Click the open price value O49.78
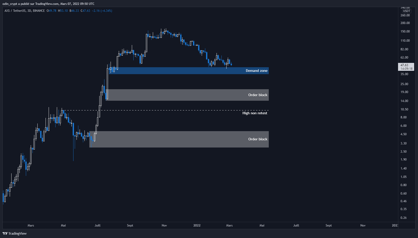The height and width of the screenshot is (238, 418). pyautogui.click(x=51, y=11)
